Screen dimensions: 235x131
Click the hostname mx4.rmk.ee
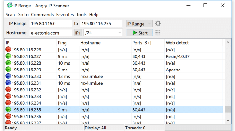91,83
